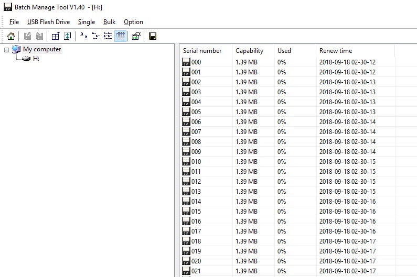Switch to list view mode
Screen dimensions: 417x277
108,36
